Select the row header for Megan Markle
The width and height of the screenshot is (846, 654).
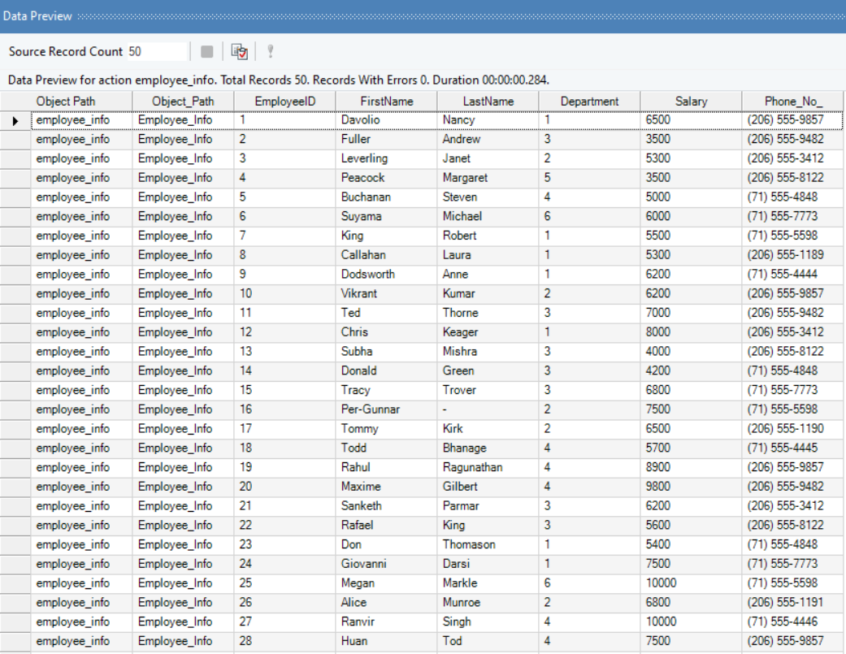[15, 583]
